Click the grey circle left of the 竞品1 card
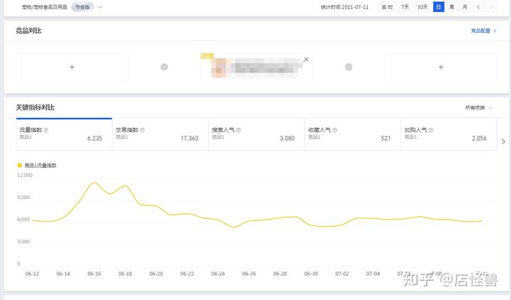This screenshot has height=300, width=511. click(x=164, y=67)
